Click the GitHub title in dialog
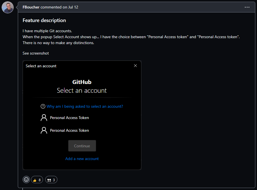This screenshot has height=190, width=257. (x=82, y=82)
